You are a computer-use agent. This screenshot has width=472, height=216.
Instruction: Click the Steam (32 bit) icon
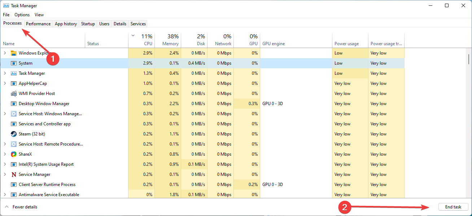(14, 134)
